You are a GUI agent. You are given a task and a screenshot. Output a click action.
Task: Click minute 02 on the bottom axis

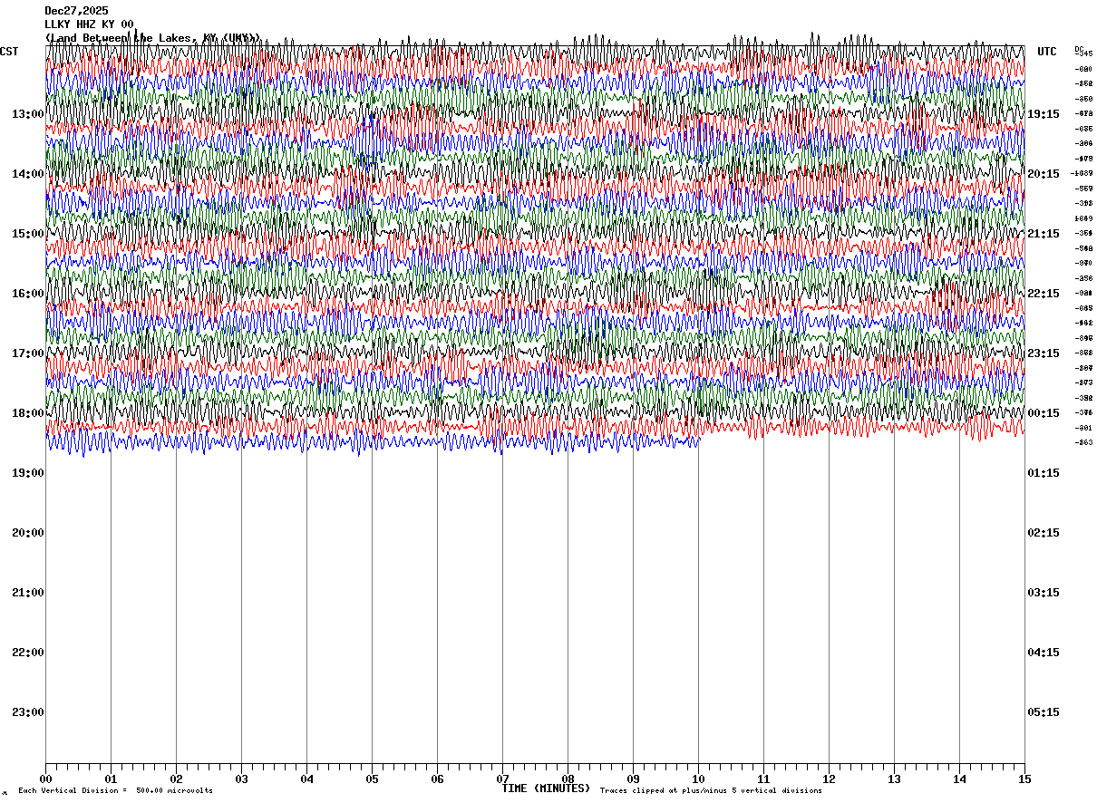pos(176,779)
